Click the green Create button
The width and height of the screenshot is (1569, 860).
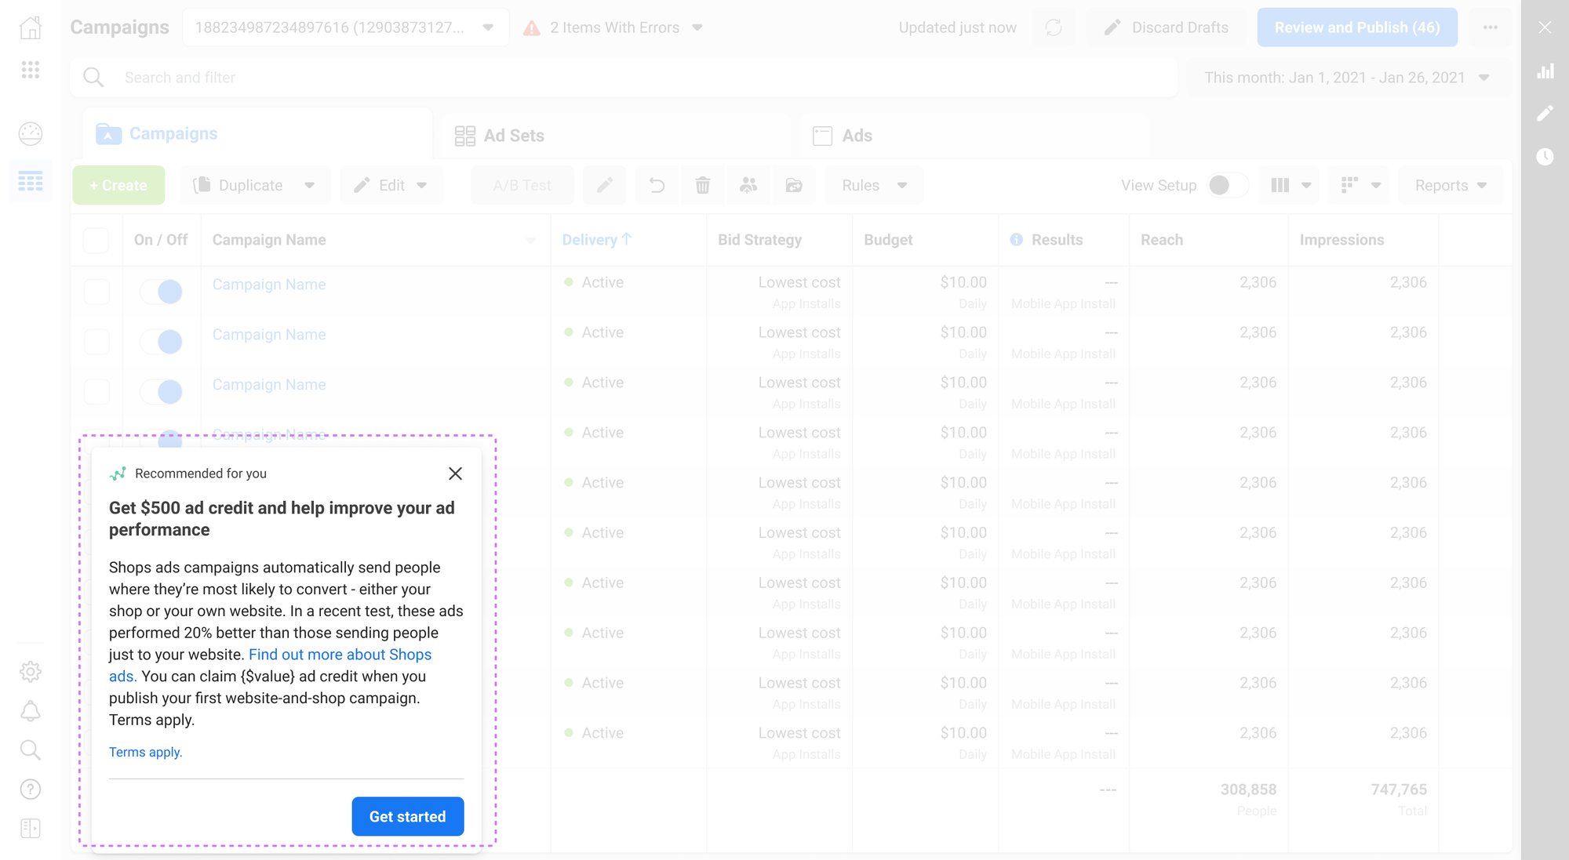tap(118, 185)
